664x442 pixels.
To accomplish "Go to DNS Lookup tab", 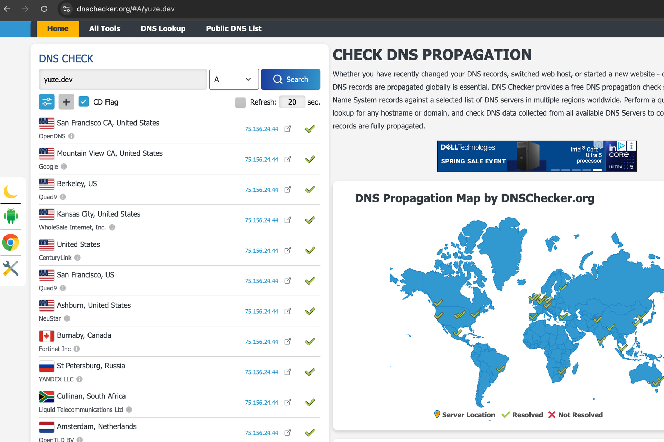I will click(x=163, y=29).
